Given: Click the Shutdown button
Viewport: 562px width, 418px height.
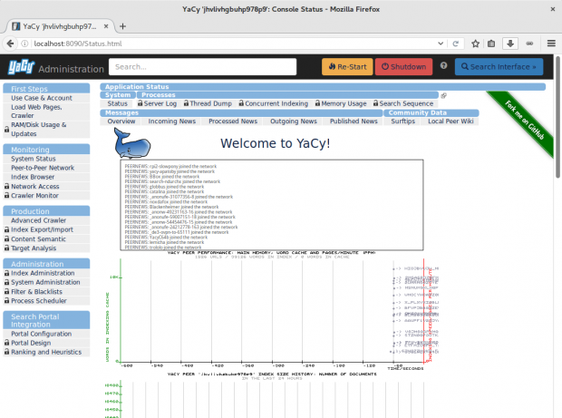Looking at the screenshot, I should coord(403,67).
